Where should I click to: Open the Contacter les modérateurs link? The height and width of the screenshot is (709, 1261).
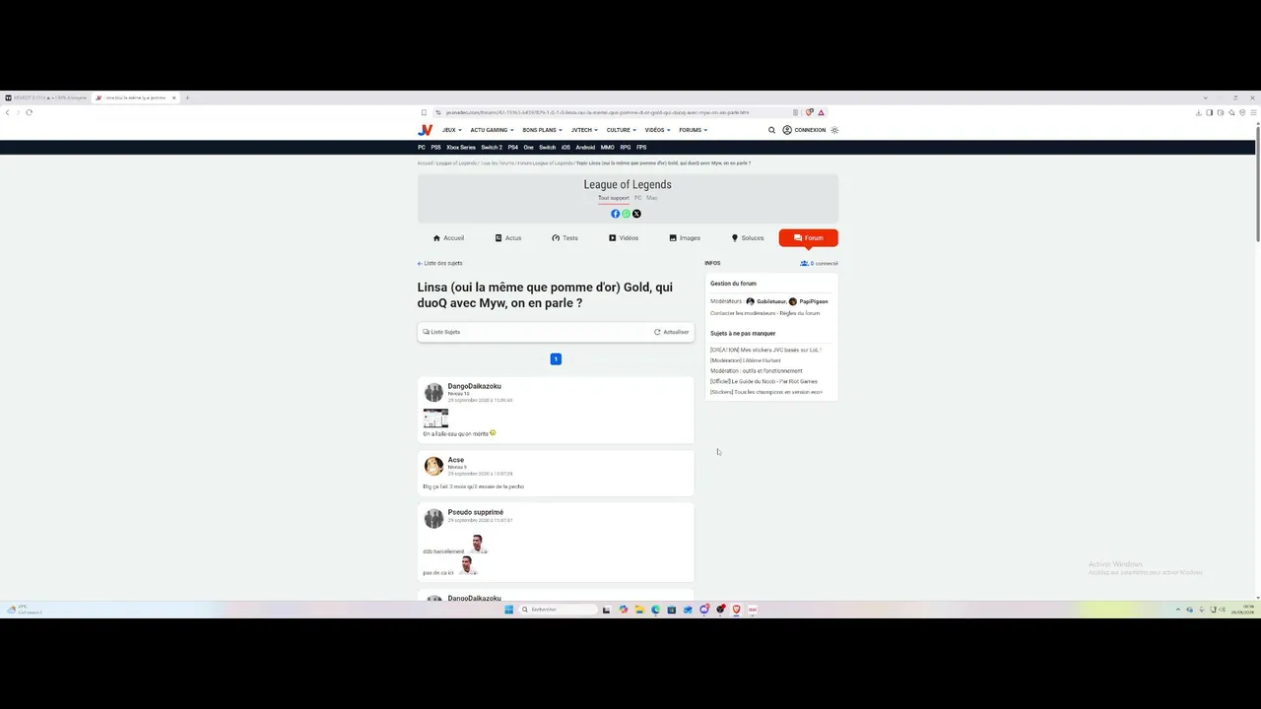coord(743,313)
